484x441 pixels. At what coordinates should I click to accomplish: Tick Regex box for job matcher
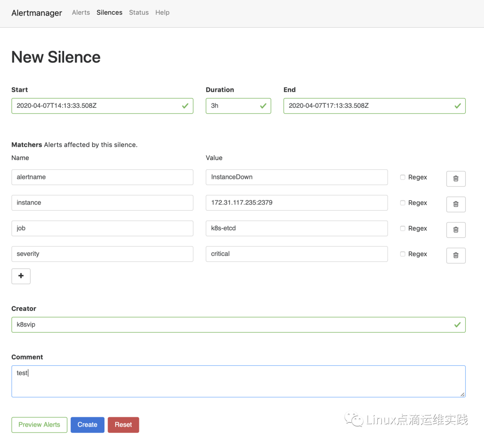(402, 228)
